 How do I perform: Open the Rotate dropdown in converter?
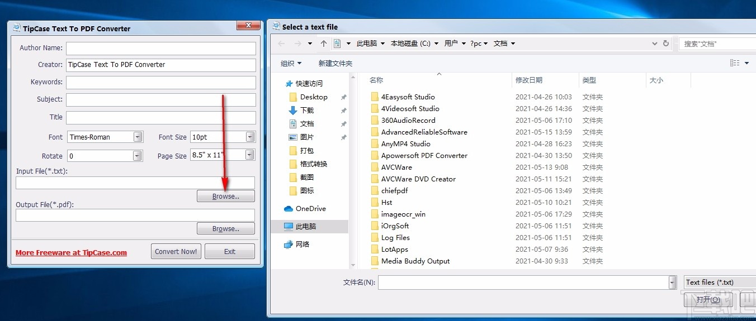[105, 156]
